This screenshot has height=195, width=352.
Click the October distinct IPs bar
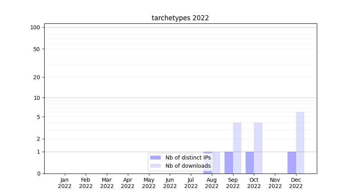[250, 163]
